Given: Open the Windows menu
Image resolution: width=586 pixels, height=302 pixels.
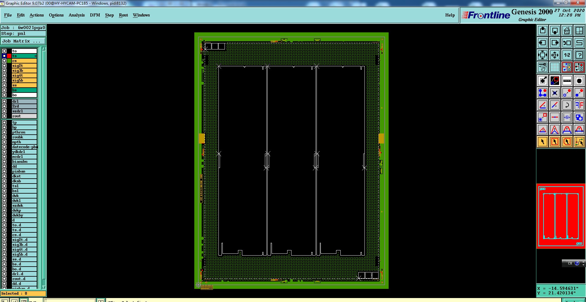Looking at the screenshot, I should pyautogui.click(x=141, y=15).
